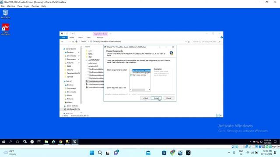The image size is (280, 157).
Task: Click left arrow of component list scrollbar
Action: point(131,90)
